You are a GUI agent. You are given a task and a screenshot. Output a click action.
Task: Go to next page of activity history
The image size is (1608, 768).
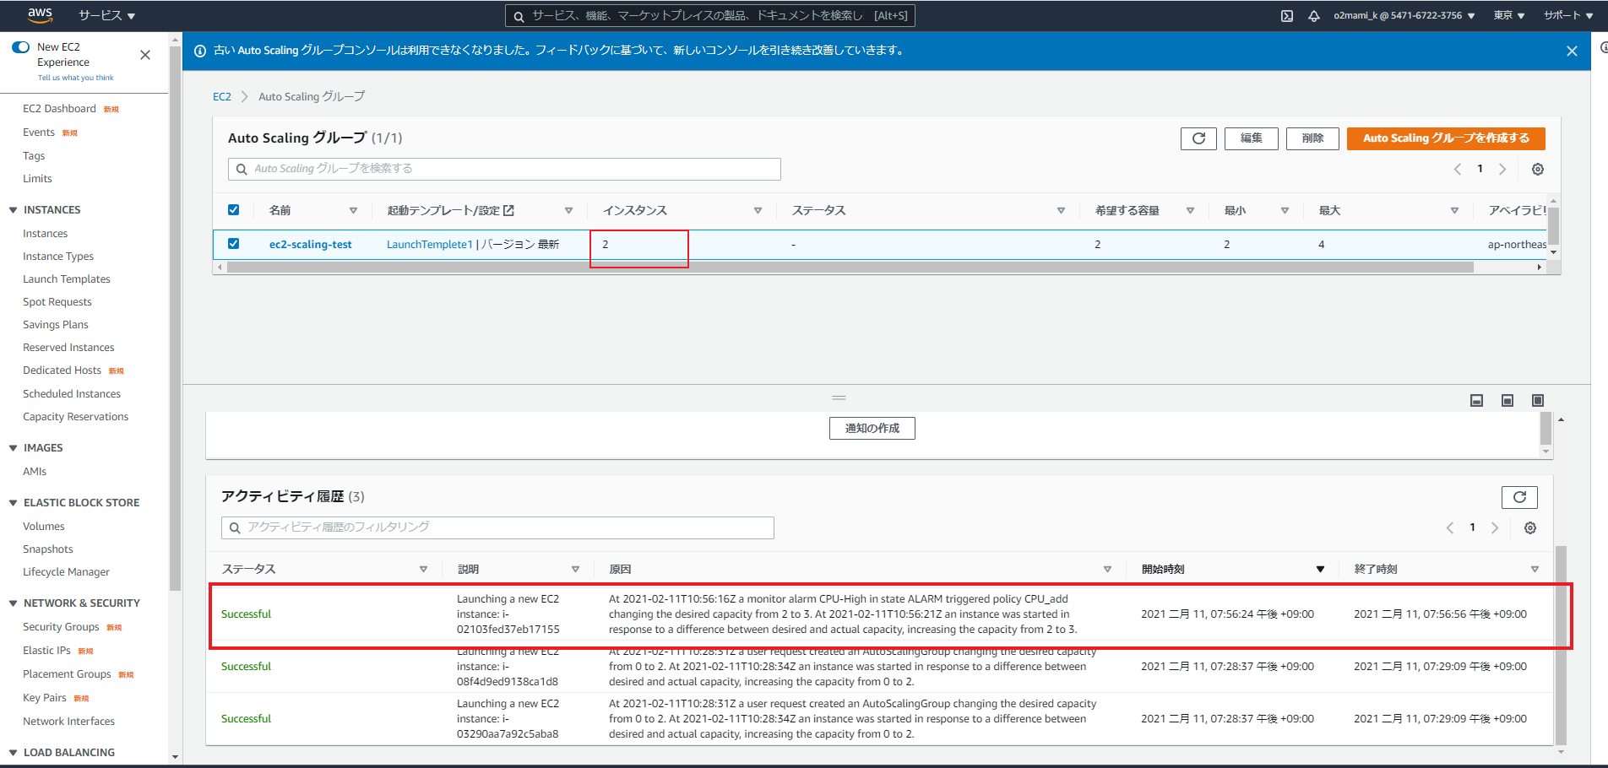tap(1495, 528)
